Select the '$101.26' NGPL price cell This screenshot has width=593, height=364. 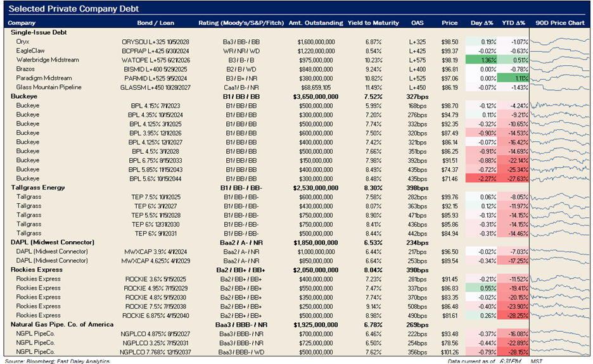(x=449, y=352)
